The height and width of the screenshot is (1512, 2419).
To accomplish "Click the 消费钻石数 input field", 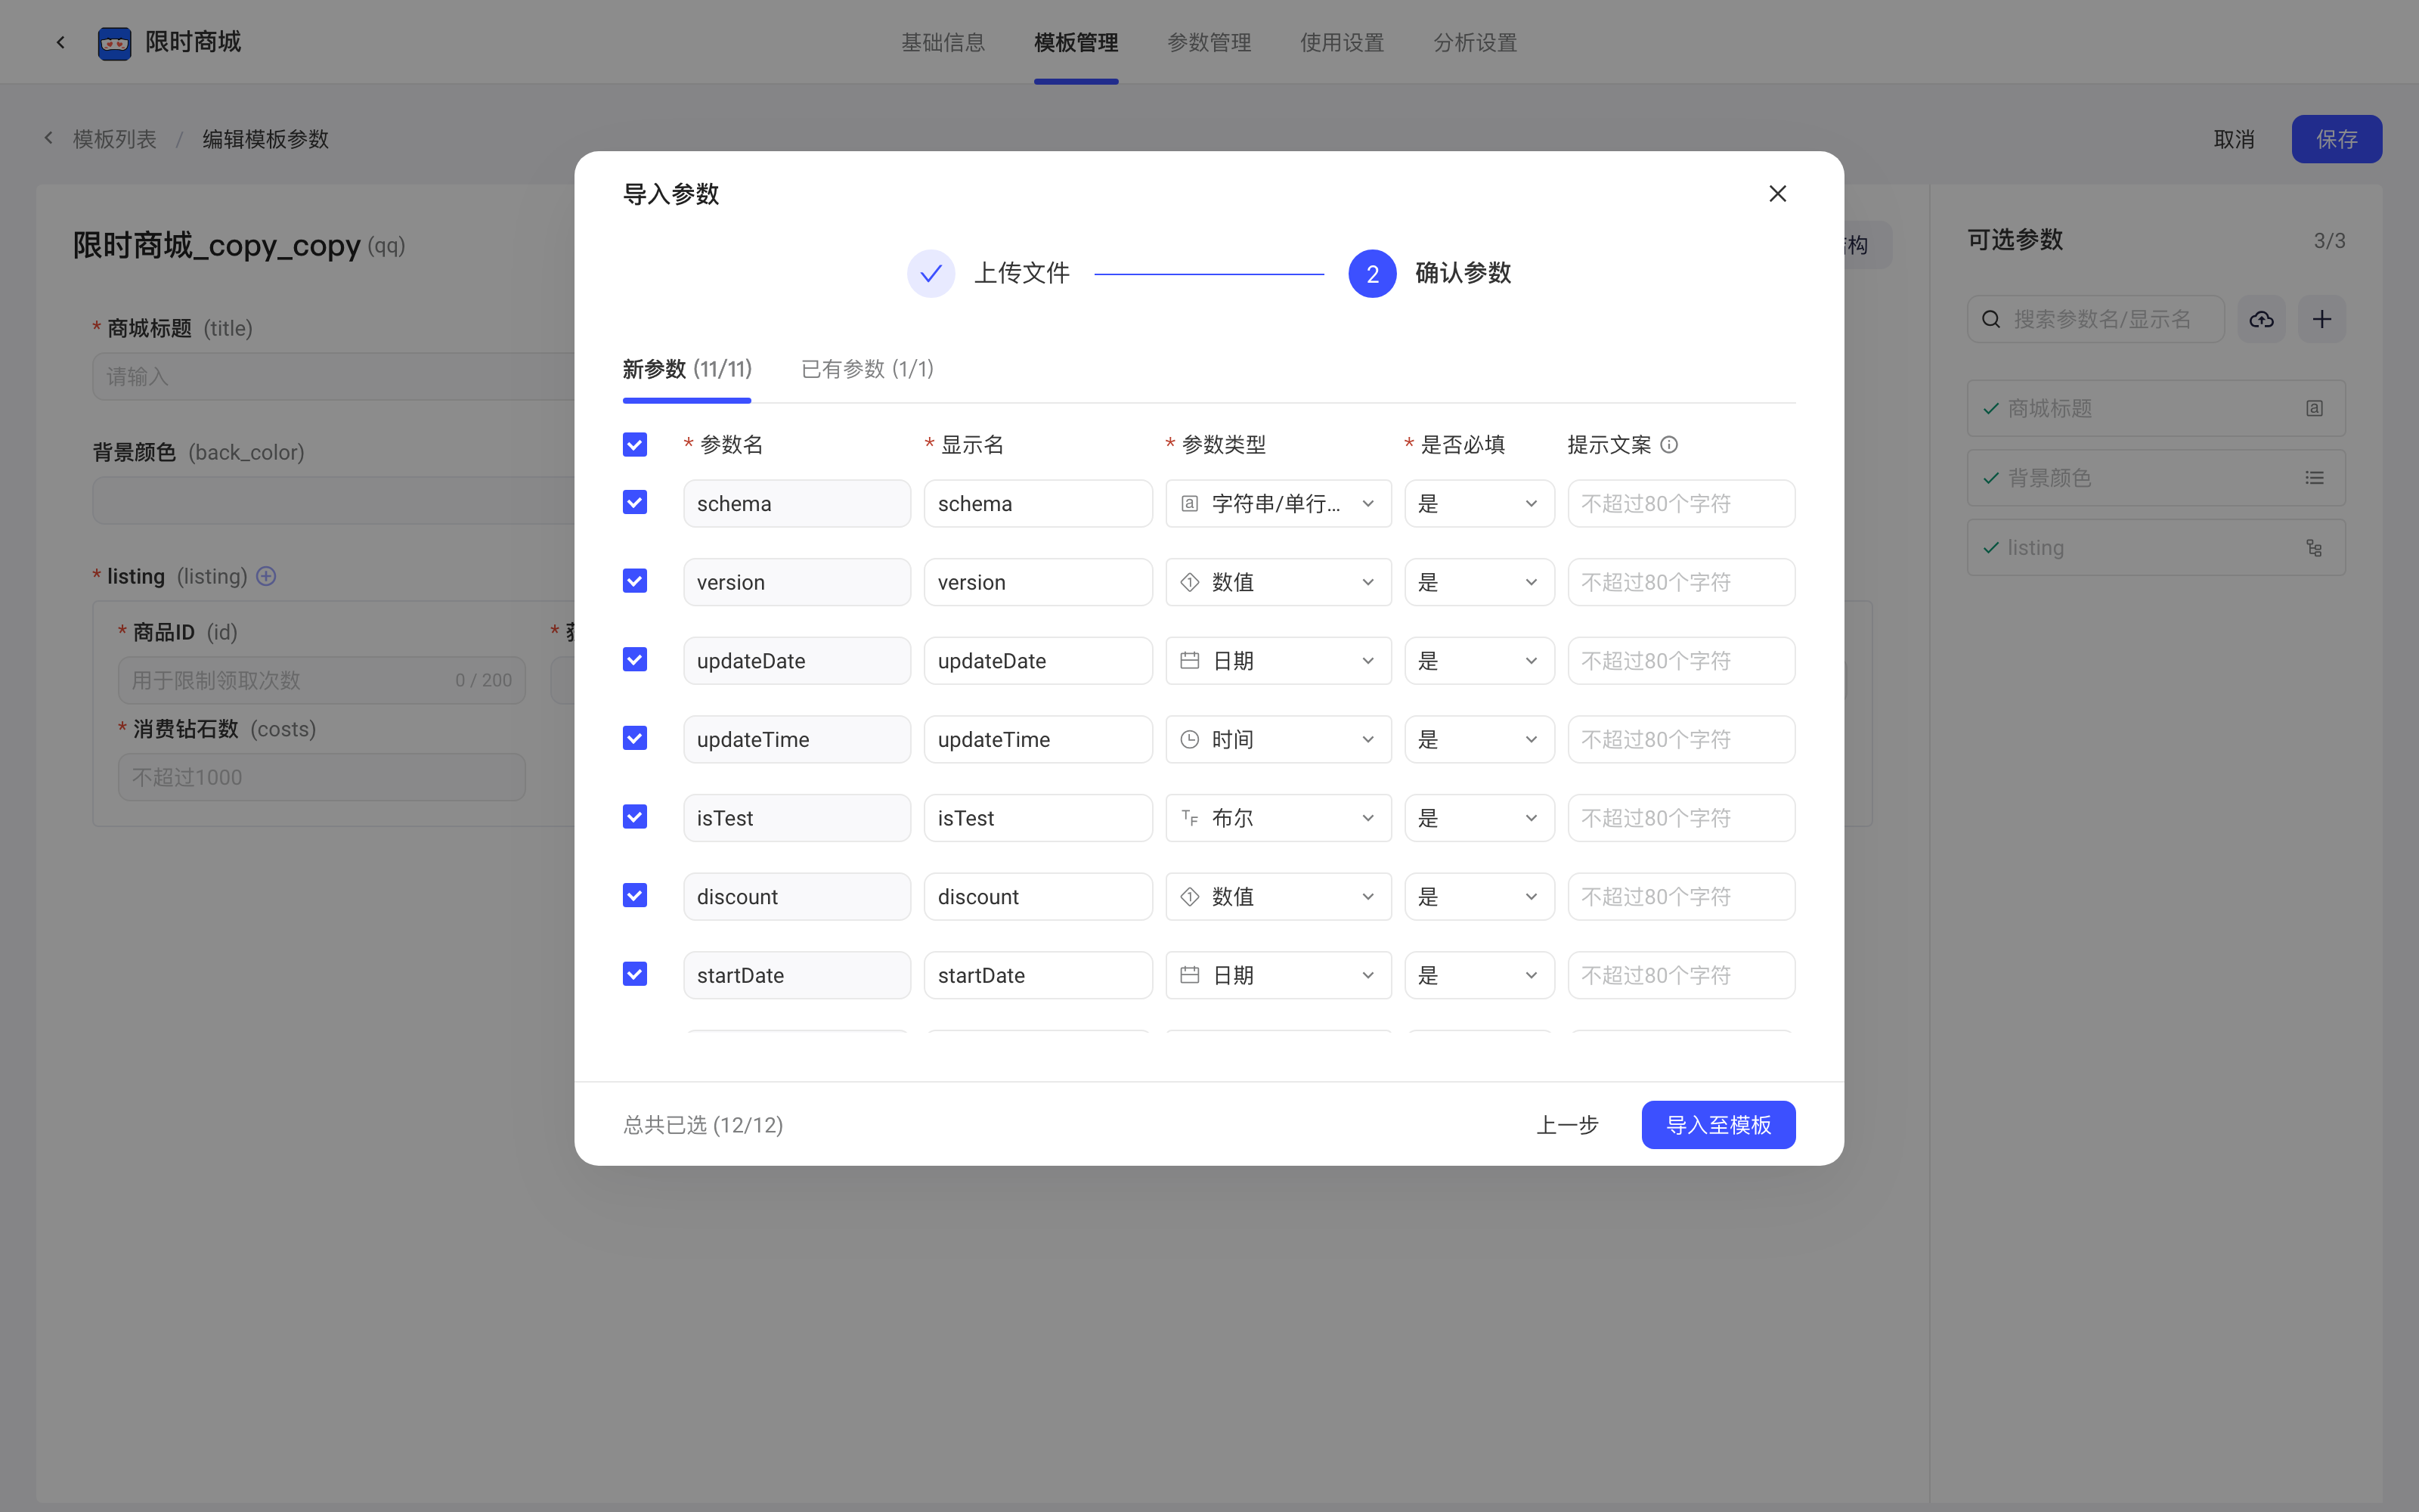I will [322, 777].
